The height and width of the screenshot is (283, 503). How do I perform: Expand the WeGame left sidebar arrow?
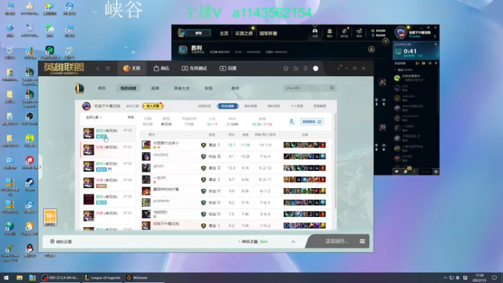[40, 167]
